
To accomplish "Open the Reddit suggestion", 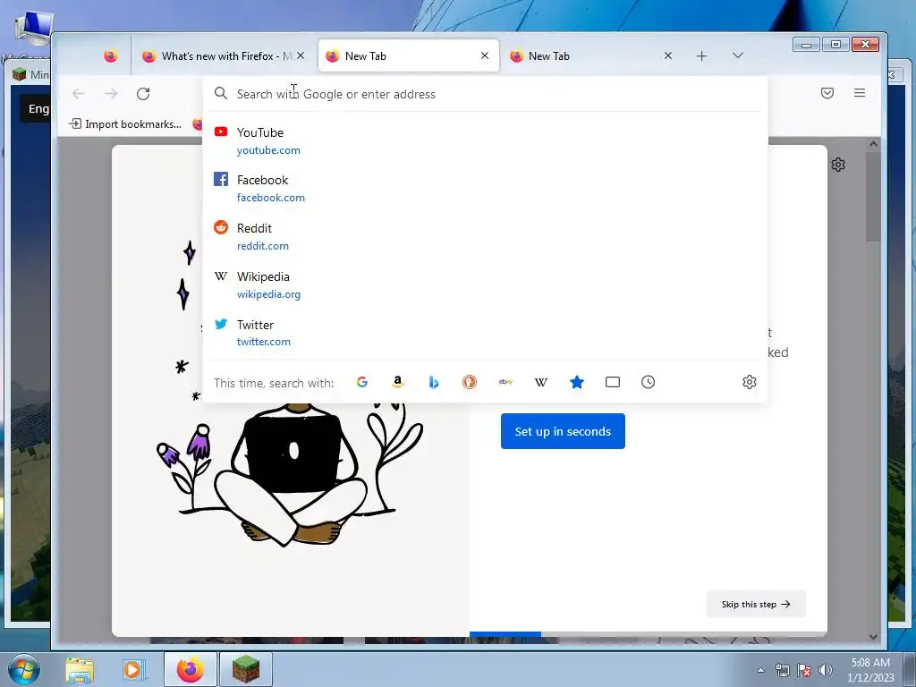I will pyautogui.click(x=485, y=236).
